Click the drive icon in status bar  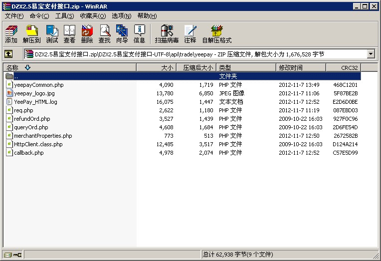tap(8, 255)
